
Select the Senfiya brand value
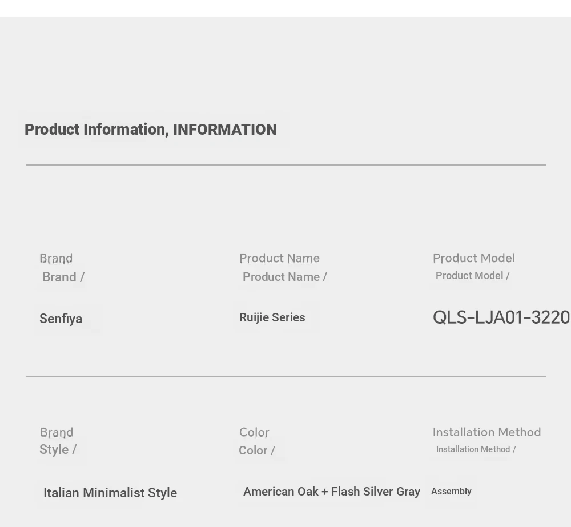coord(61,319)
